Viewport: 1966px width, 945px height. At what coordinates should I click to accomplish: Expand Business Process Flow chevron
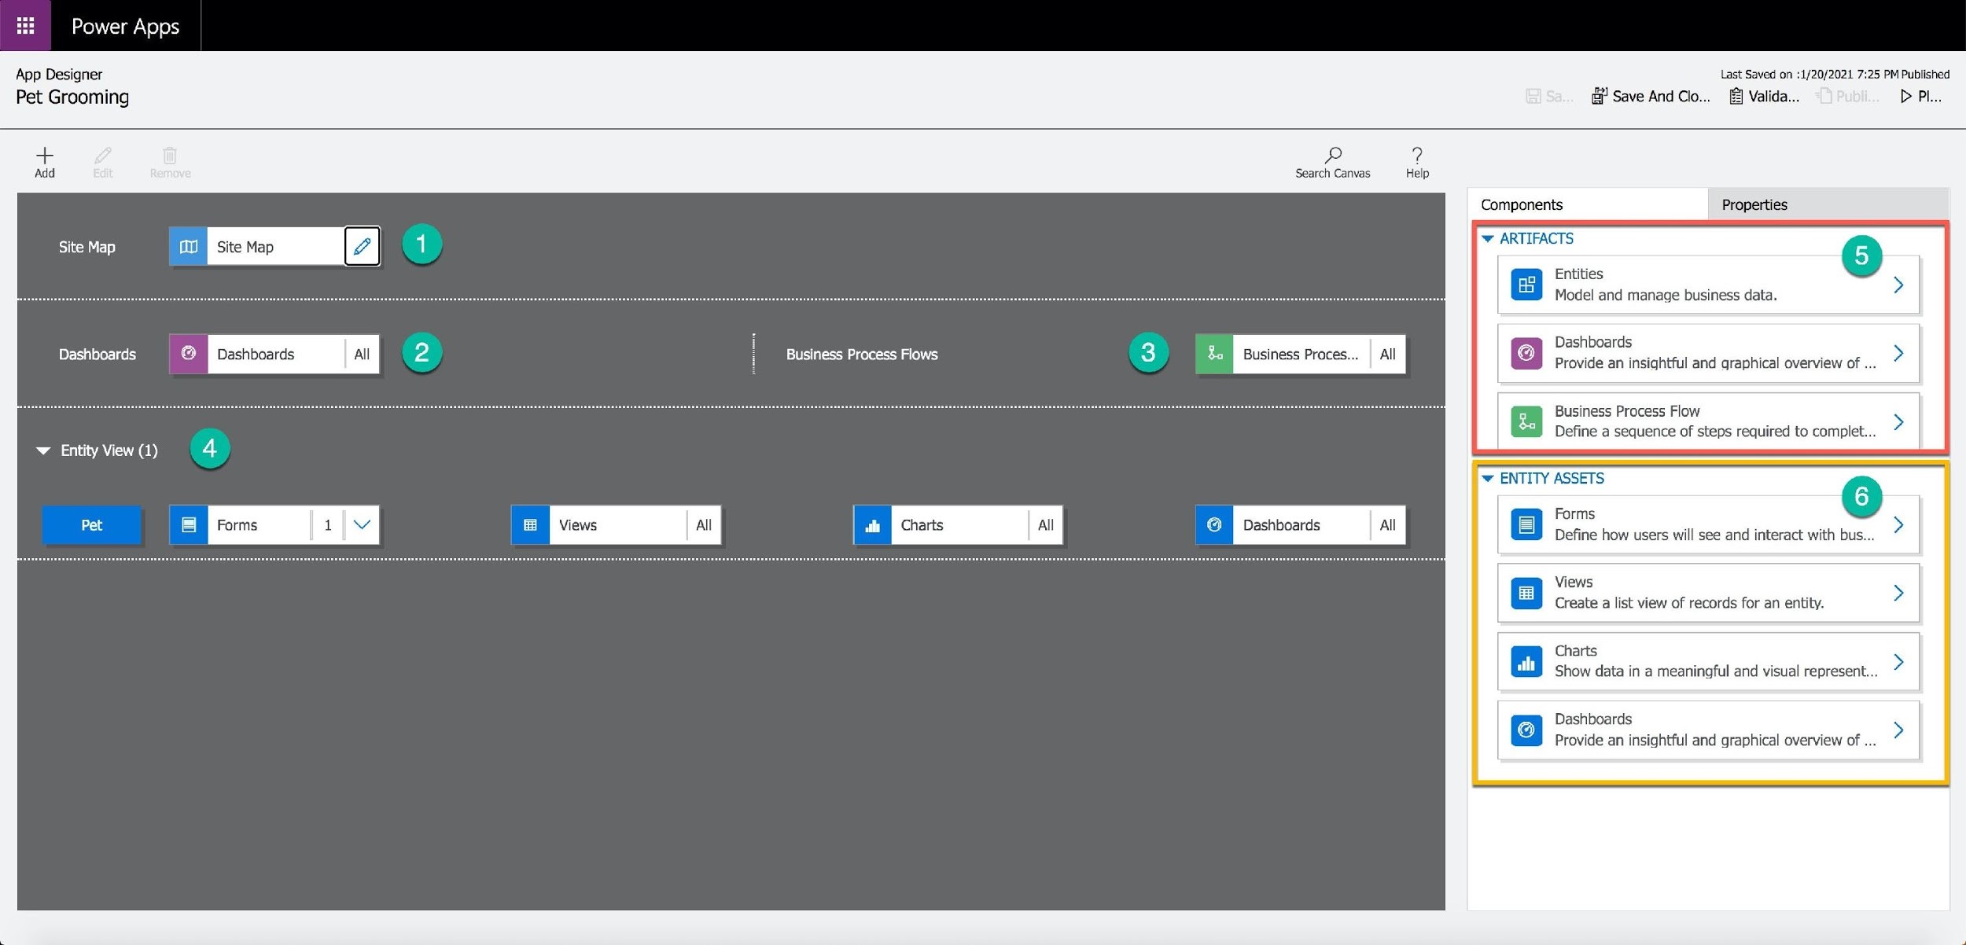click(1898, 421)
